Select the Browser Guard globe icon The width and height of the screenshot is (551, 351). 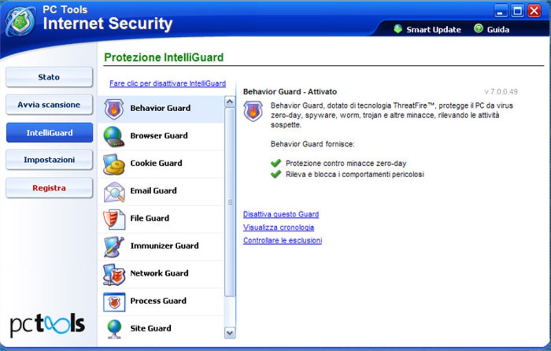114,137
